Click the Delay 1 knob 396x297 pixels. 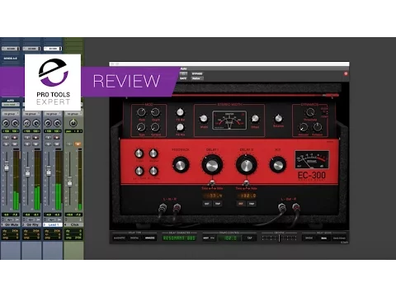coord(212,165)
